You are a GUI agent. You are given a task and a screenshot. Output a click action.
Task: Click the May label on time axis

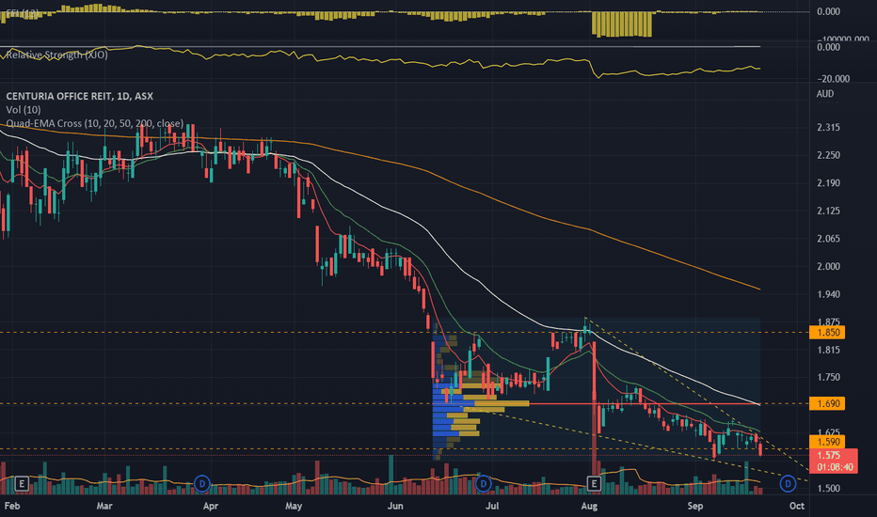(294, 506)
